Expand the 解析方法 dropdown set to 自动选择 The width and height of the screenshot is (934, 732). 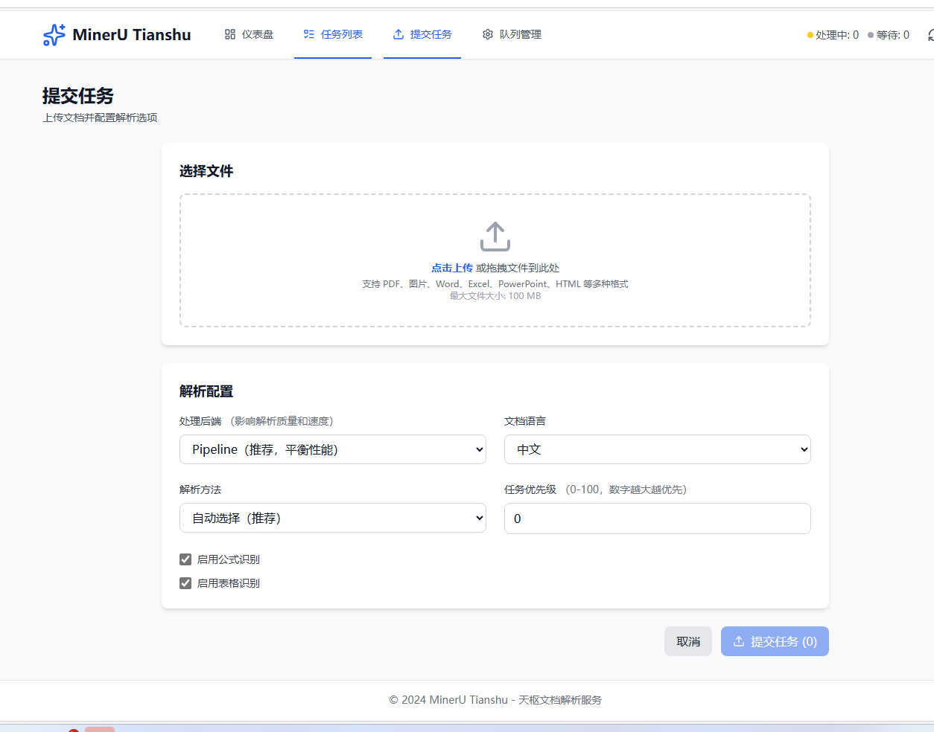tap(332, 518)
